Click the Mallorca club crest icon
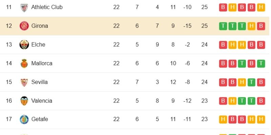The width and height of the screenshot is (271, 135). coord(24,63)
